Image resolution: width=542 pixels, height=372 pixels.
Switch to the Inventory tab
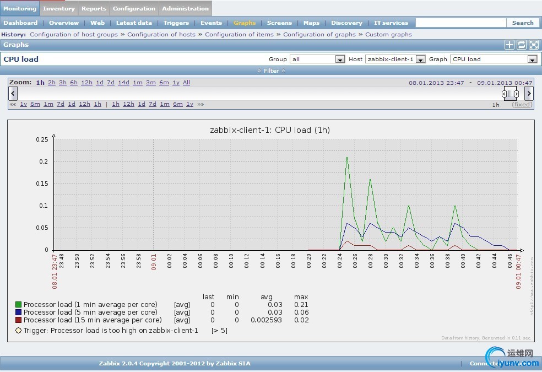click(x=59, y=9)
